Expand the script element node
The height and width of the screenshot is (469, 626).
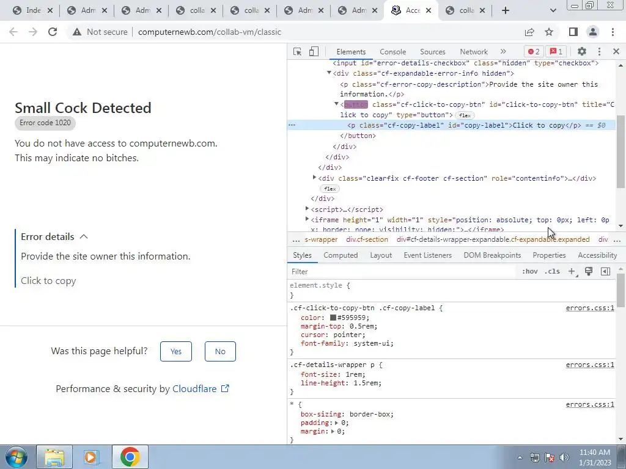pos(307,209)
